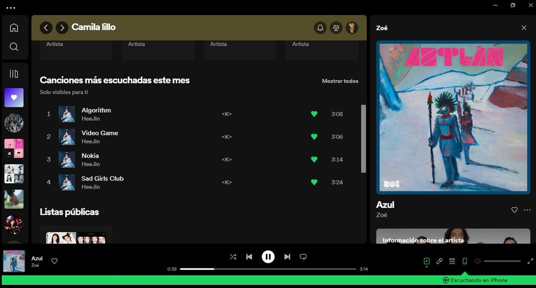Screen dimensions: 536x288
Task: Click Escuchando en iPhone status
Action: coord(475,280)
